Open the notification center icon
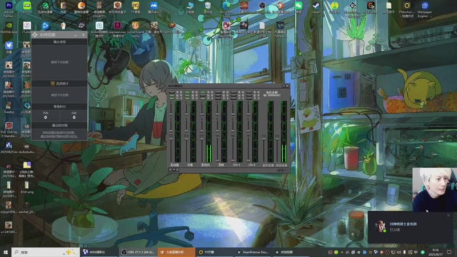Image resolution: width=457 pixels, height=257 pixels. point(449,252)
